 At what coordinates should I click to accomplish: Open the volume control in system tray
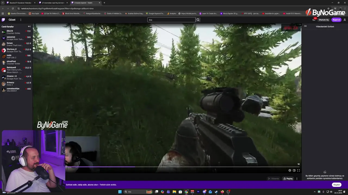pyautogui.click(x=331, y=192)
